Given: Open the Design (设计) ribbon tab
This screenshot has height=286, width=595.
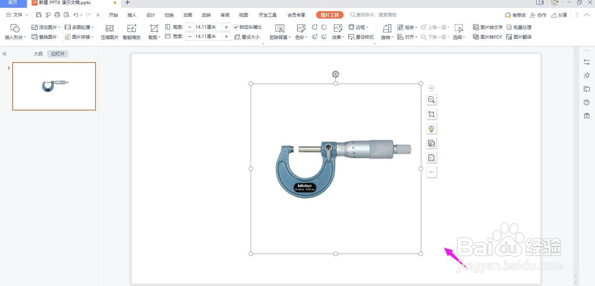Looking at the screenshot, I should point(151,15).
